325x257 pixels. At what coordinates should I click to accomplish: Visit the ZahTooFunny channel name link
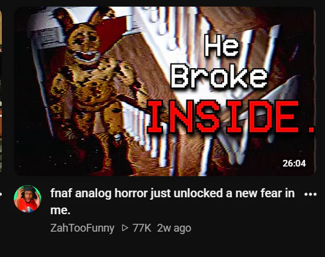point(82,228)
